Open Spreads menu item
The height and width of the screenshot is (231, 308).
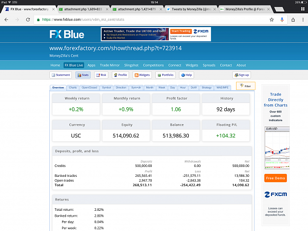pos(209,65)
